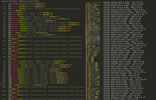Click 'entity_id' in the sticky header row

[17, 3]
